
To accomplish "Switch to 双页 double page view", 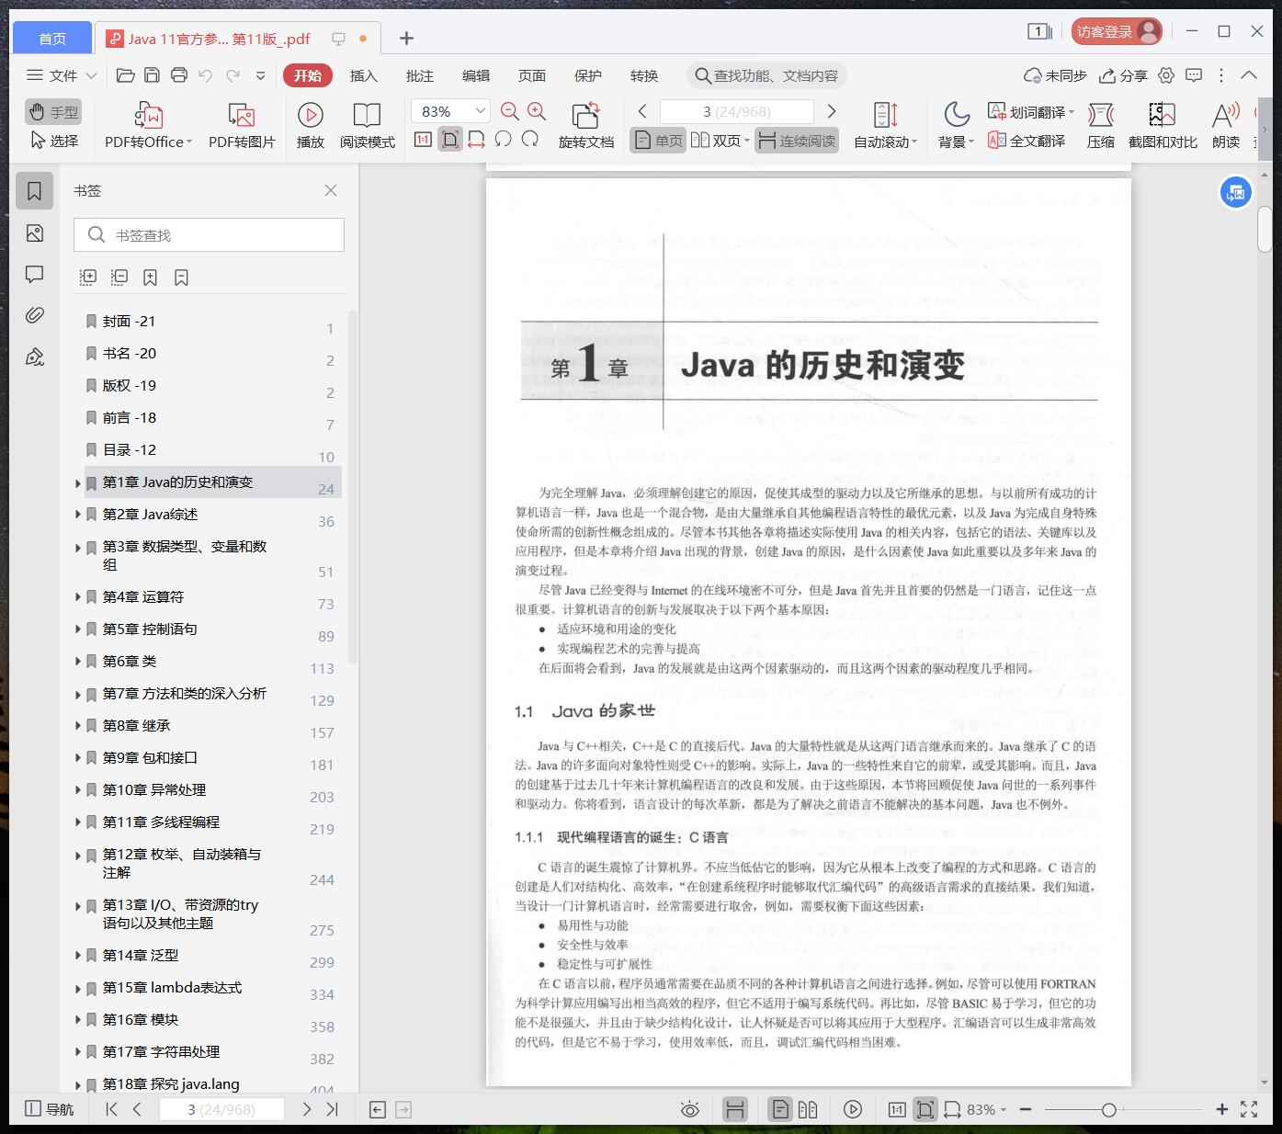I will coord(720,141).
